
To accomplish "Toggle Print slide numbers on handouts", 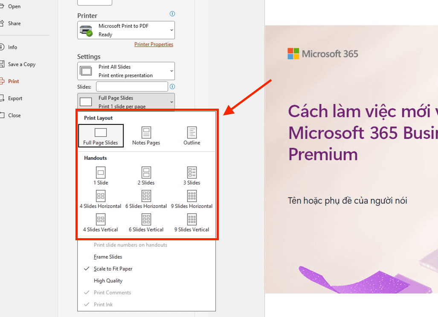I will click(x=146, y=245).
